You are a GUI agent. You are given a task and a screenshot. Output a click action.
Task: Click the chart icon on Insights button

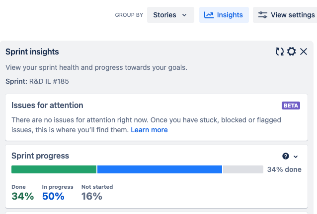click(209, 15)
